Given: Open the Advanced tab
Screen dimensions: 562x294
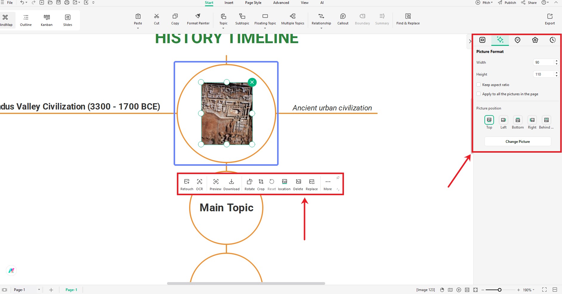Looking at the screenshot, I should point(281,3).
